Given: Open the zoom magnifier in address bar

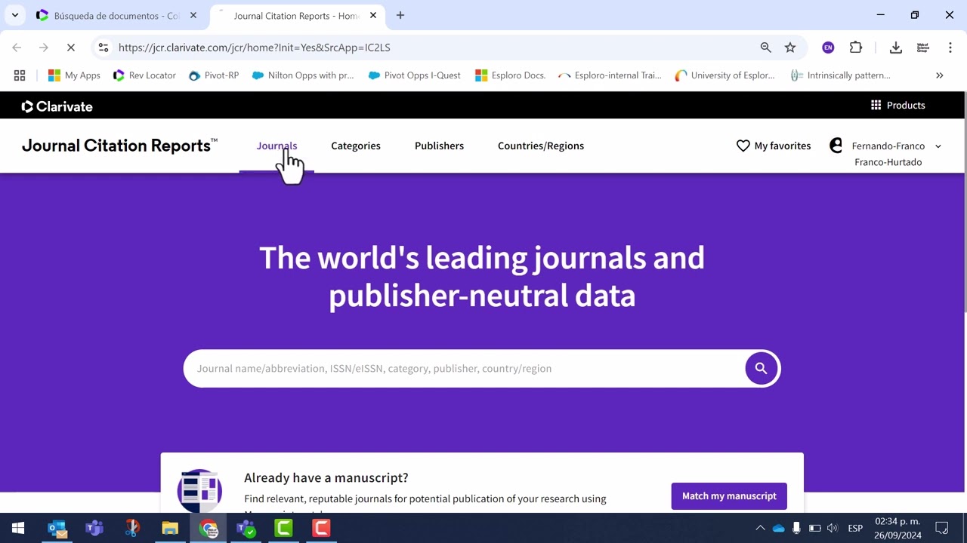Looking at the screenshot, I should tap(765, 48).
